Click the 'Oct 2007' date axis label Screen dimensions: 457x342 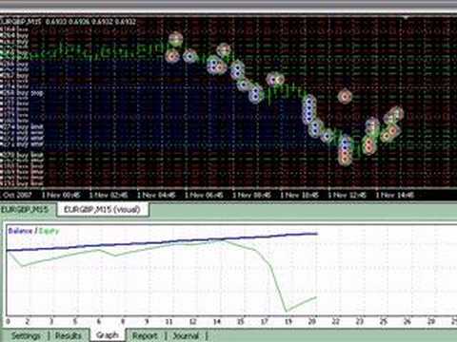pyautogui.click(x=16, y=195)
